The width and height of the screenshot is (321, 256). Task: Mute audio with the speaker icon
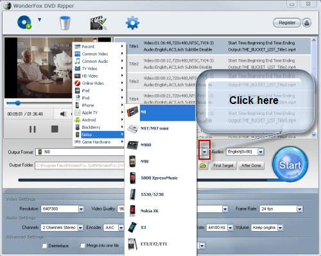pos(64,114)
